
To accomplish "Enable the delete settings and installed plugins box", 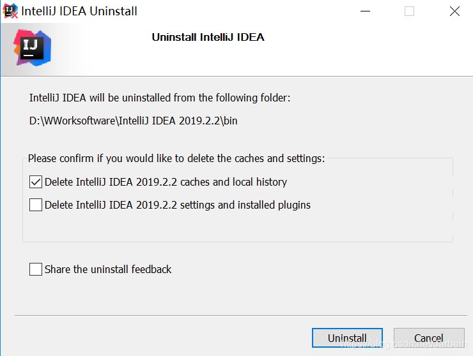I will point(36,205).
